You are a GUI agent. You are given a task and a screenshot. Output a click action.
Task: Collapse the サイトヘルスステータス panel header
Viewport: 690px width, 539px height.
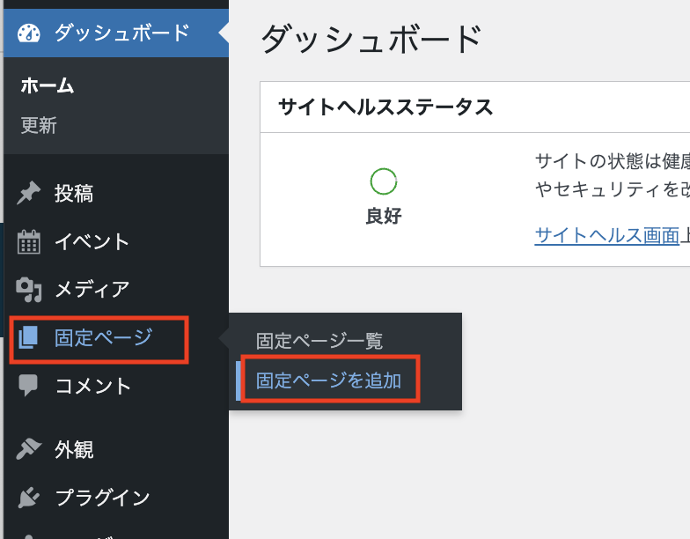pyautogui.click(x=385, y=107)
